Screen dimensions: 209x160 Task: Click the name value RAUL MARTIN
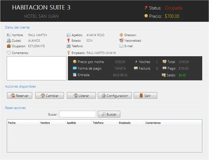point(37,35)
